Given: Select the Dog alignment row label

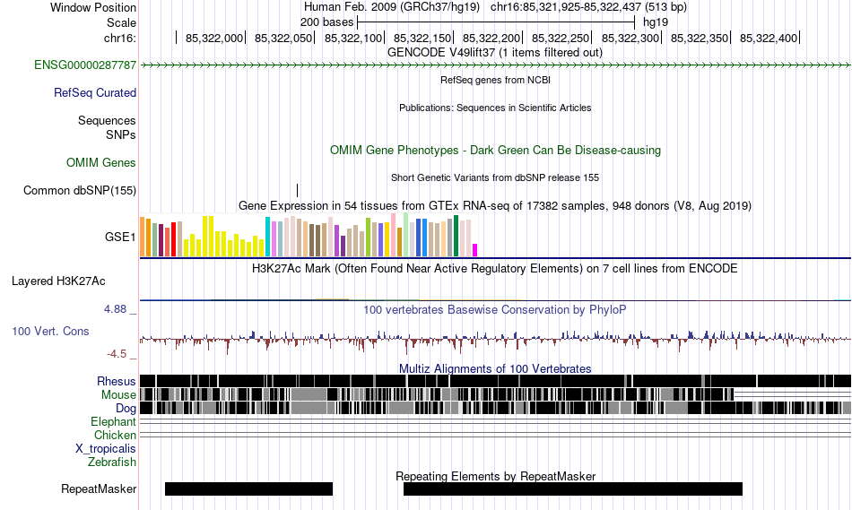Looking at the screenshot, I should (126, 409).
